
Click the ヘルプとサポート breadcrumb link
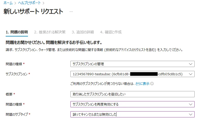point(29,3)
